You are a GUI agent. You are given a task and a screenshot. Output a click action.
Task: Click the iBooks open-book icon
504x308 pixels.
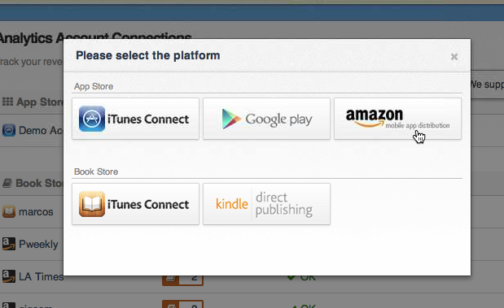pos(92,204)
